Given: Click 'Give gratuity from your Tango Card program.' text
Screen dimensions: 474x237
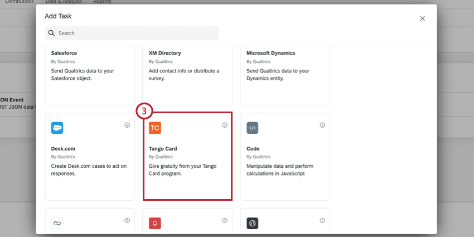Looking at the screenshot, I should (182, 170).
